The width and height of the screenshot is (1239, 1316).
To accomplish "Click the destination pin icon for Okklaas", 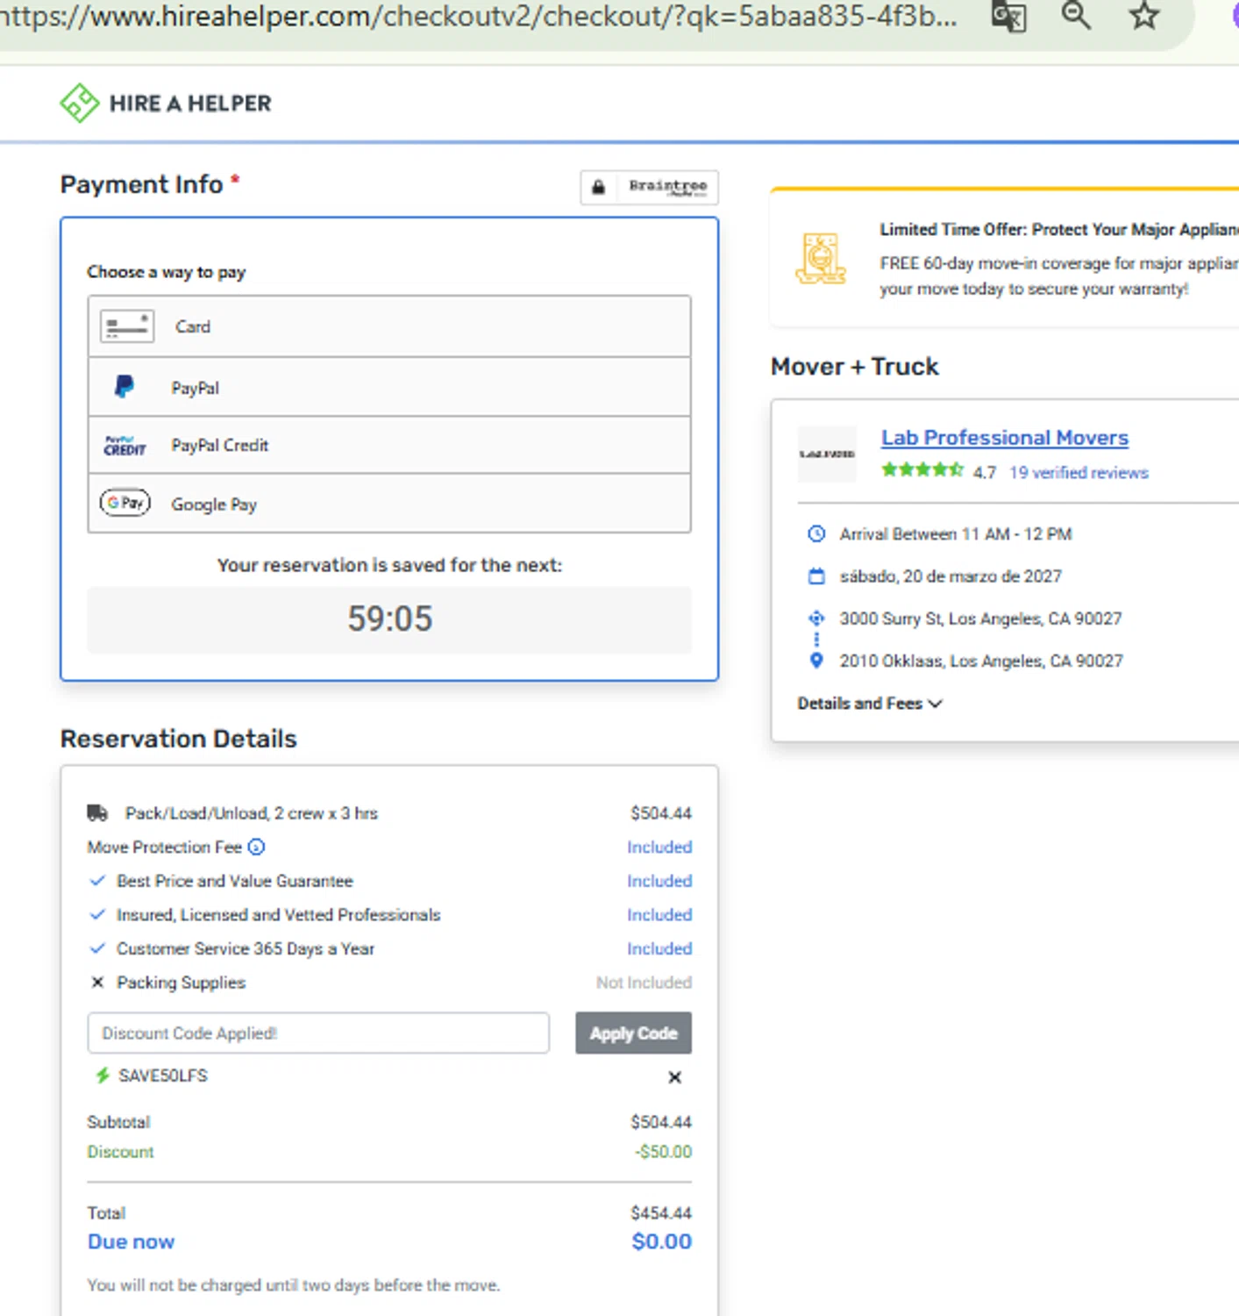I will click(816, 661).
